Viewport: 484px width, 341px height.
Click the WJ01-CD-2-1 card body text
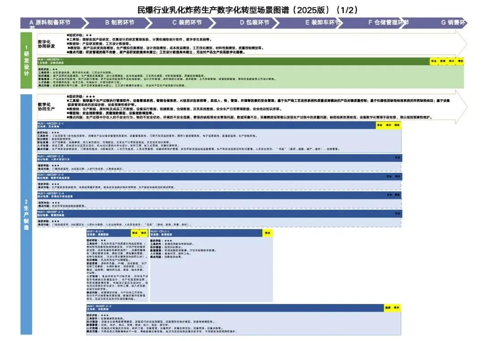pos(184,248)
